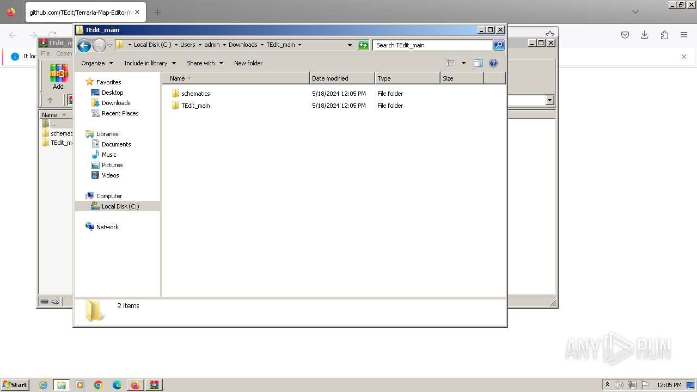Switch to WinRAR on taskbar

(154, 385)
